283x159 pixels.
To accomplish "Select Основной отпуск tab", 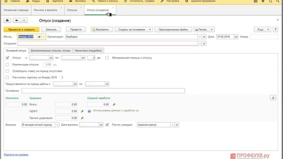I will (16, 51).
